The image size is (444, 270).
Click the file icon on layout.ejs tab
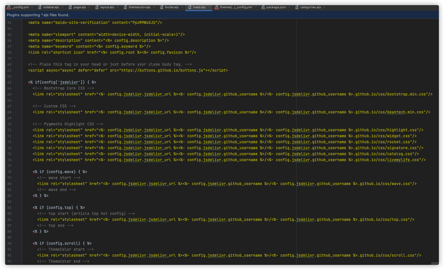click(97, 7)
